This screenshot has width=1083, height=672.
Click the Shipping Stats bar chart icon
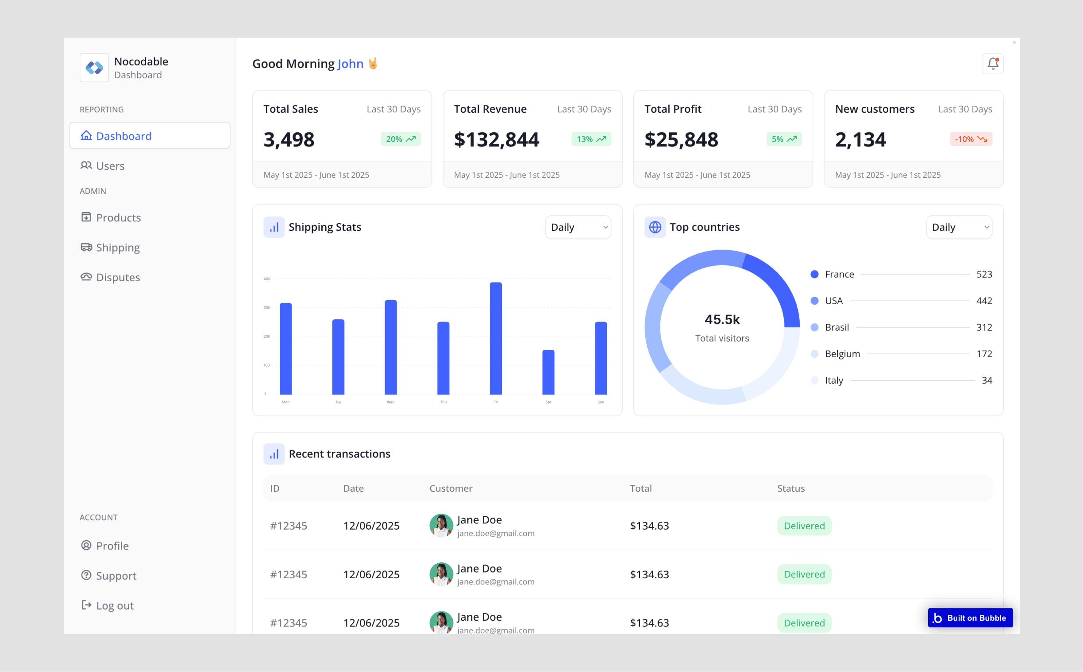274,227
